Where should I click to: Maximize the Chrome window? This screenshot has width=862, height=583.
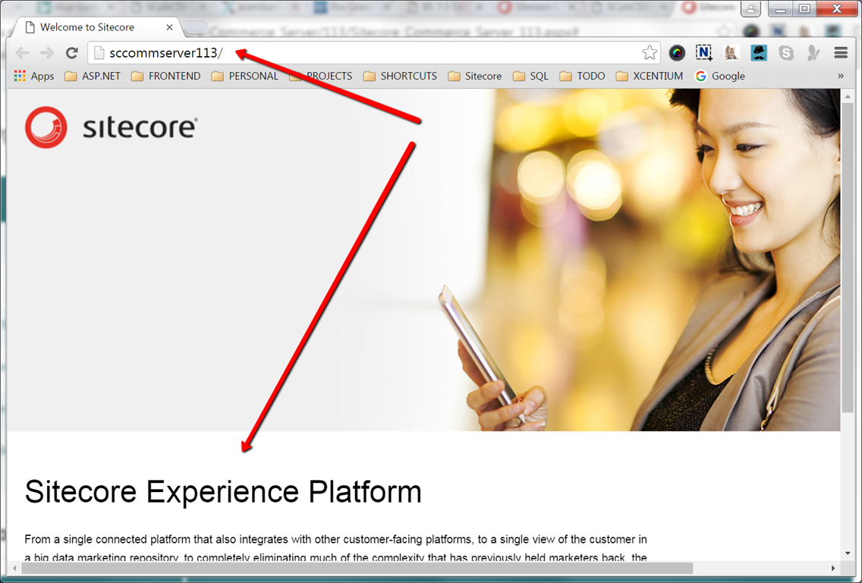pos(804,9)
